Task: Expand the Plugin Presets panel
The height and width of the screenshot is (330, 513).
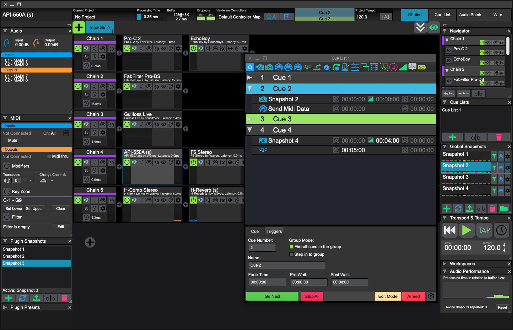Action: click(4, 307)
